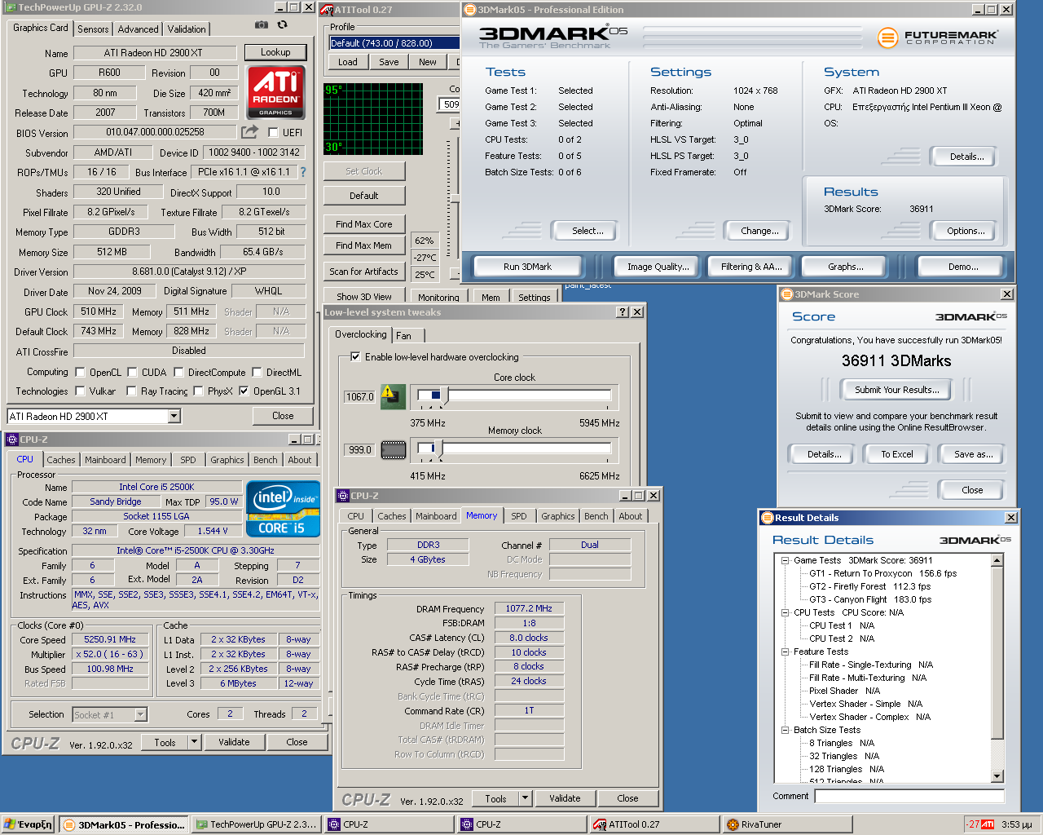The height and width of the screenshot is (835, 1043).
Task: Click the core clock warning icon
Action: coord(393,396)
